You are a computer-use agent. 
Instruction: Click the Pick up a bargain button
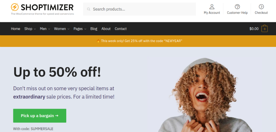point(40,116)
